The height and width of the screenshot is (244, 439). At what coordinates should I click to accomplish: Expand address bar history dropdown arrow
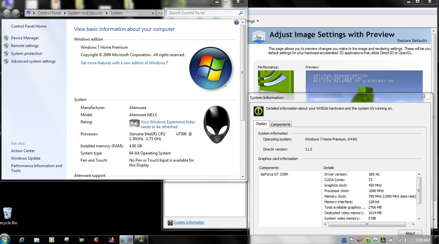pyautogui.click(x=153, y=13)
